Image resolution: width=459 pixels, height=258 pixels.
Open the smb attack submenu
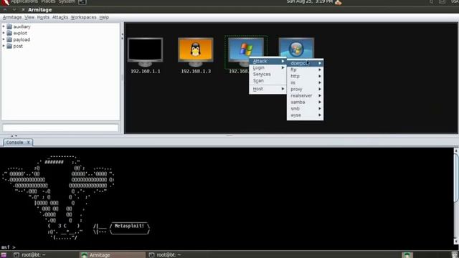[305, 108]
